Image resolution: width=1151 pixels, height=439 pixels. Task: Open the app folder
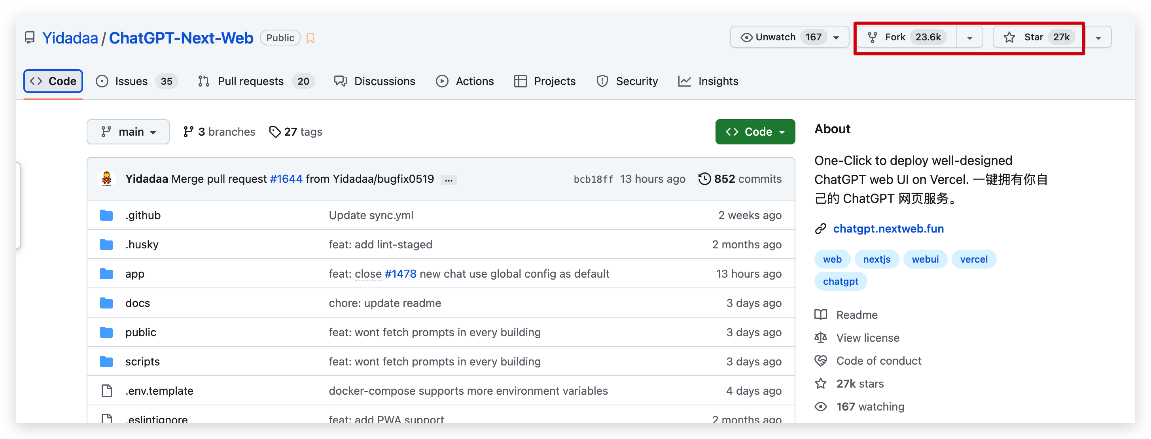[135, 274]
